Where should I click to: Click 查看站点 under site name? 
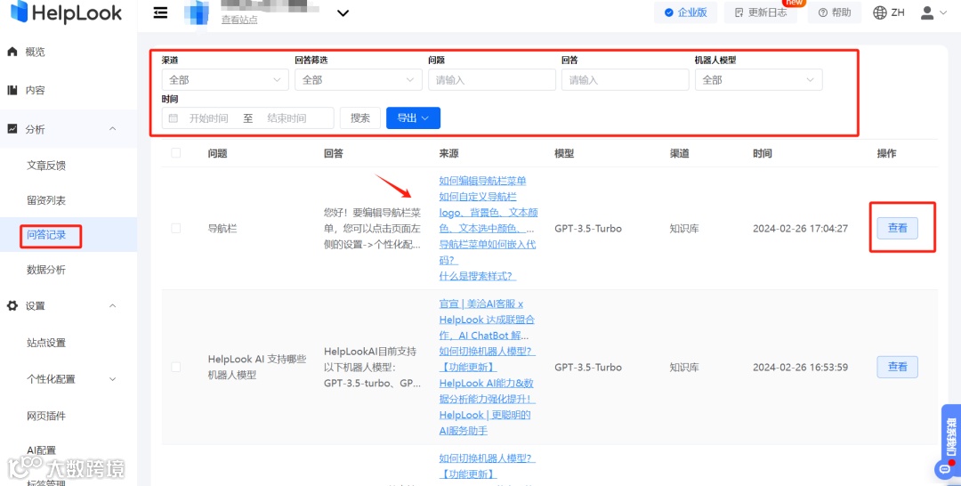pos(239,20)
